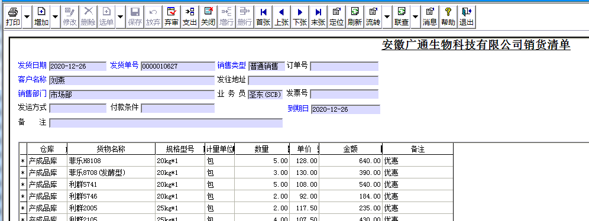589x221 pixels.
Task: Click the 修改 modify icon
Action: (x=70, y=17)
